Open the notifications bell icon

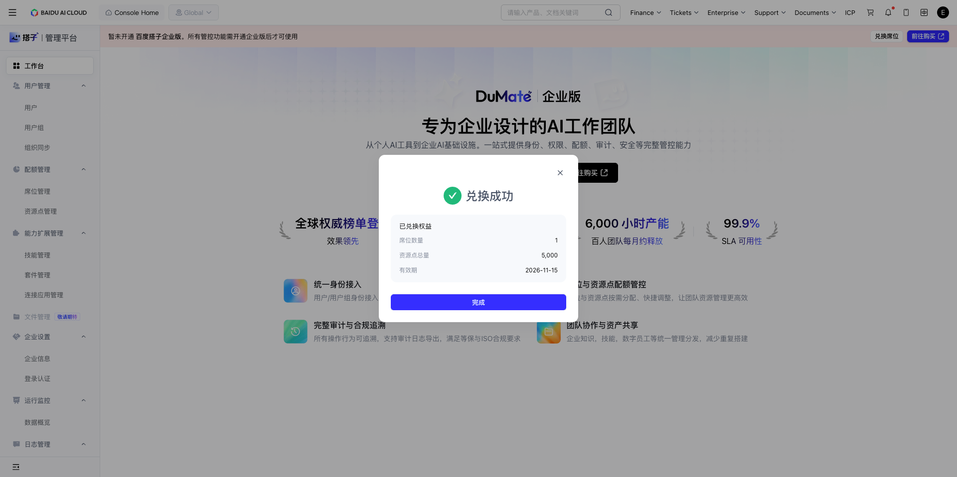coord(888,12)
